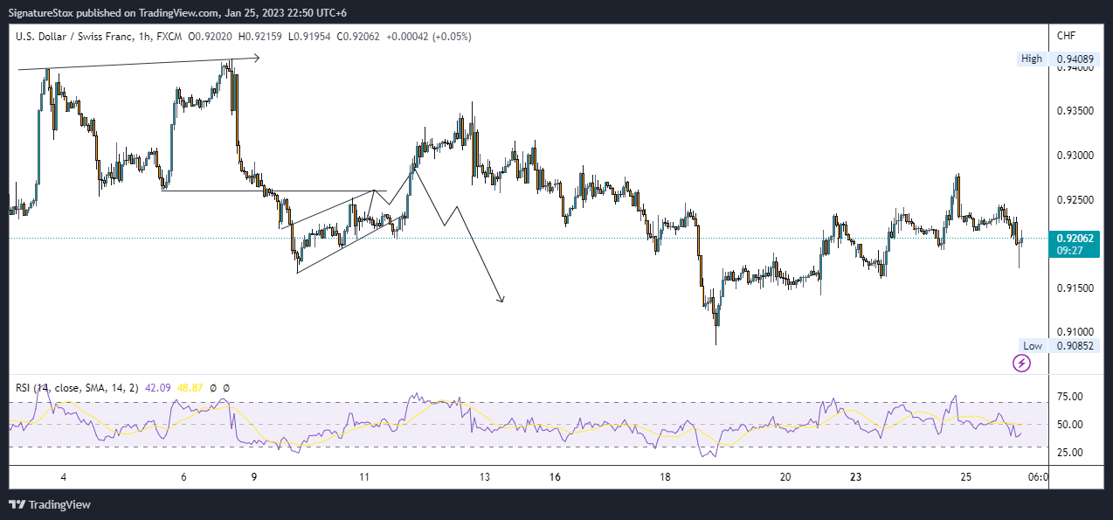
Task: Click the Low price label 0.90852
Action: [x=1076, y=346]
